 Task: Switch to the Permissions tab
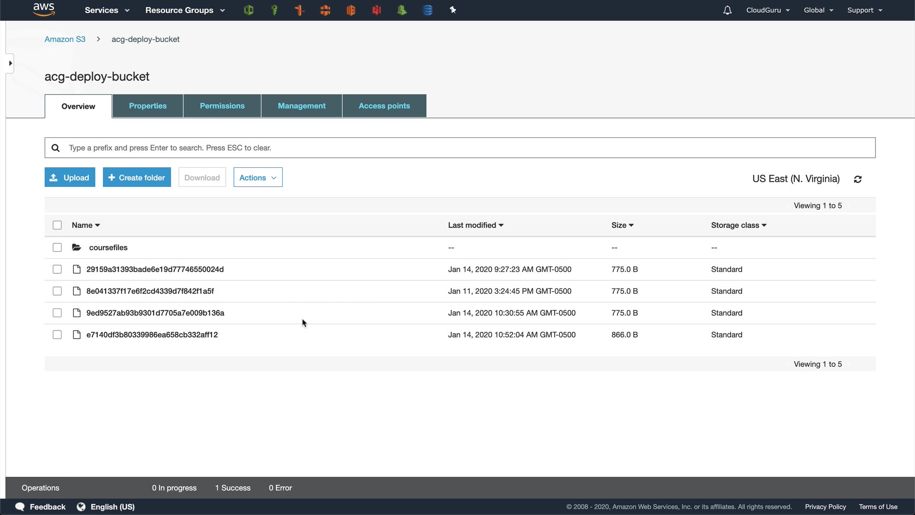click(x=222, y=106)
